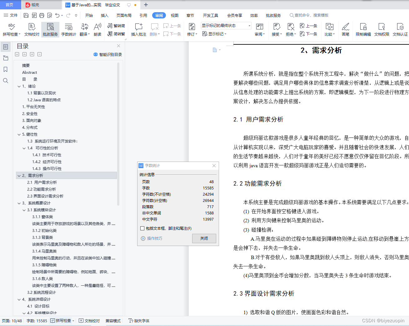This screenshot has width=409, height=326.
Task: Open the bookmark sidebar panel
Action: 6,69
